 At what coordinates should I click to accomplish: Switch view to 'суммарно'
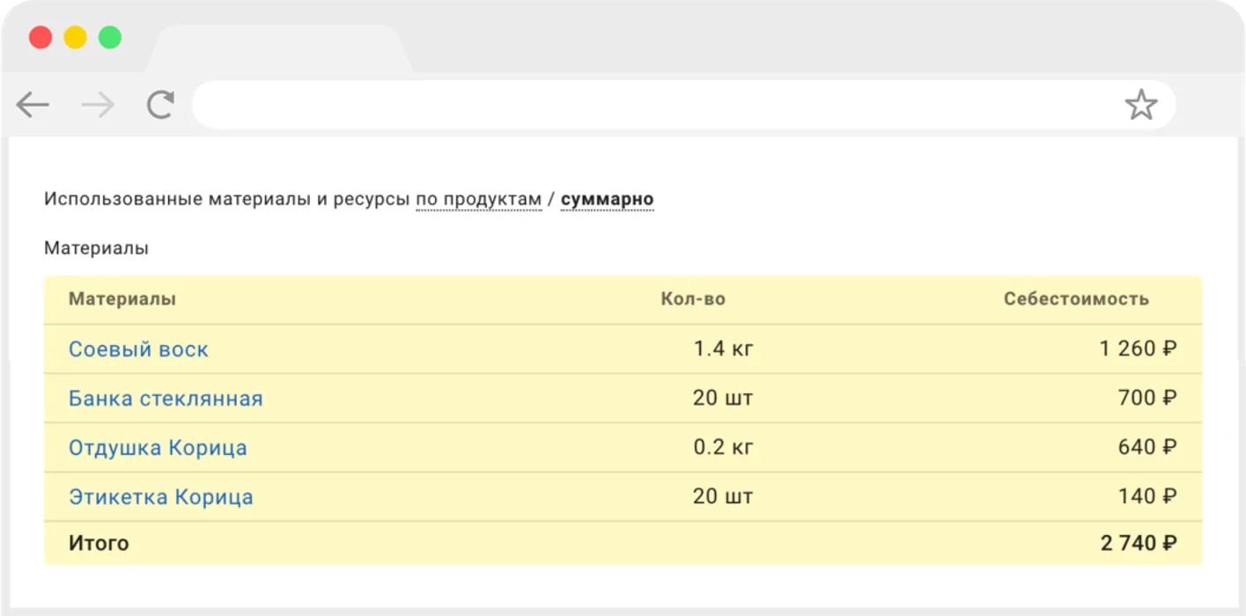click(x=607, y=200)
